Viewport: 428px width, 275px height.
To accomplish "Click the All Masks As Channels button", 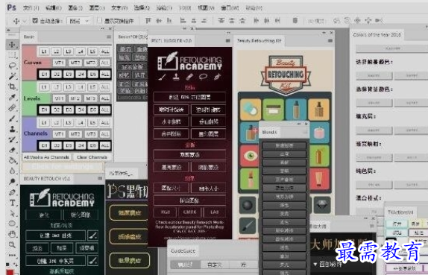I will tap(46, 157).
